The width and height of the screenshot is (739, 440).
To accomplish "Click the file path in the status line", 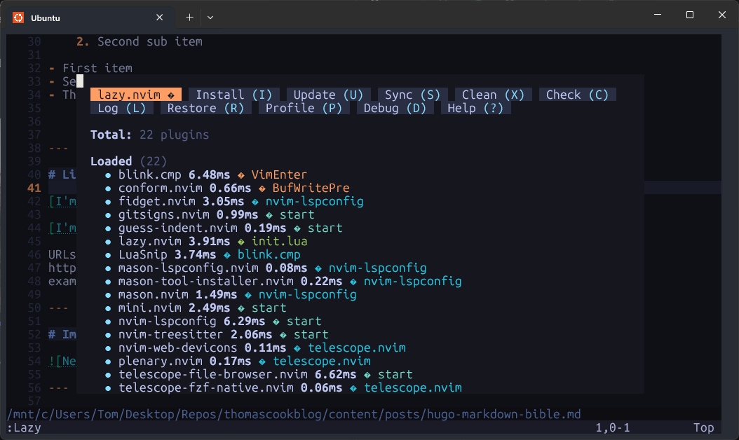I will (x=294, y=415).
